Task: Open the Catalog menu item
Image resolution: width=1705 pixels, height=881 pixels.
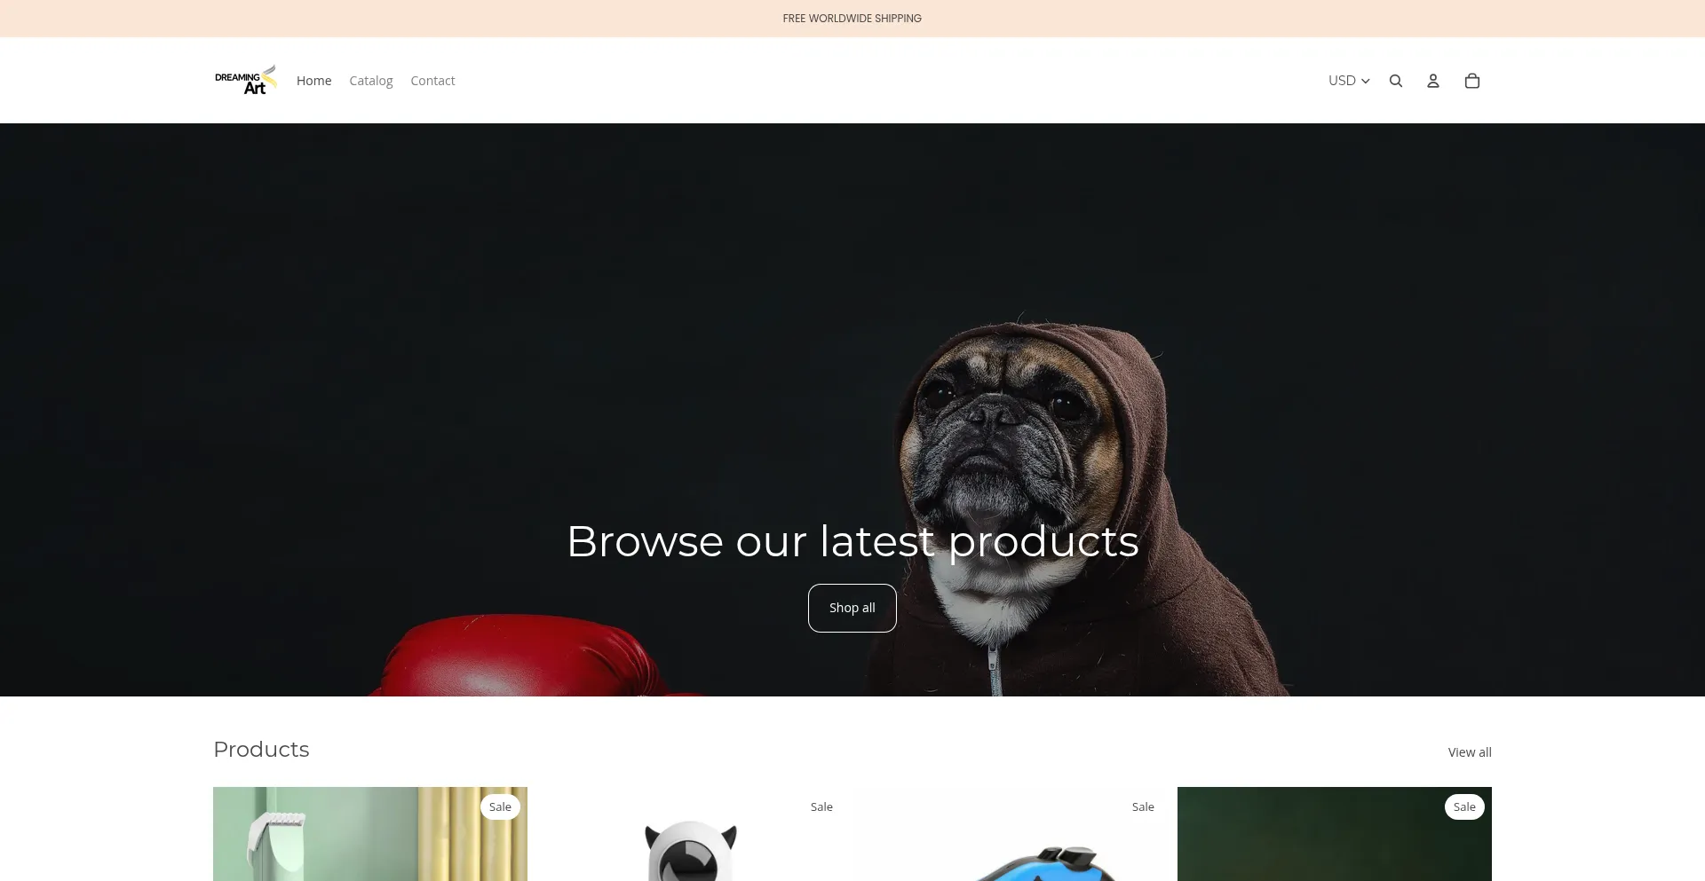Action: pos(371,81)
